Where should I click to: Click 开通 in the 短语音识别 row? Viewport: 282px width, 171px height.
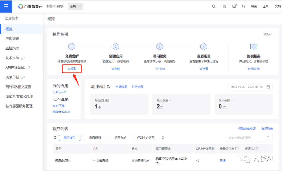(222, 161)
